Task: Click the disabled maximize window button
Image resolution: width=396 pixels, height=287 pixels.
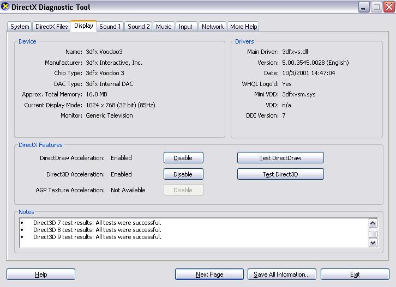Action: pyautogui.click(x=376, y=7)
